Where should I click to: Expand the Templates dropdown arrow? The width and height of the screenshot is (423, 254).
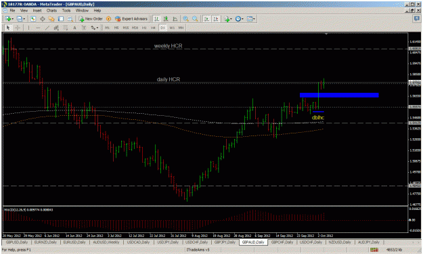pyautogui.click(x=254, y=19)
